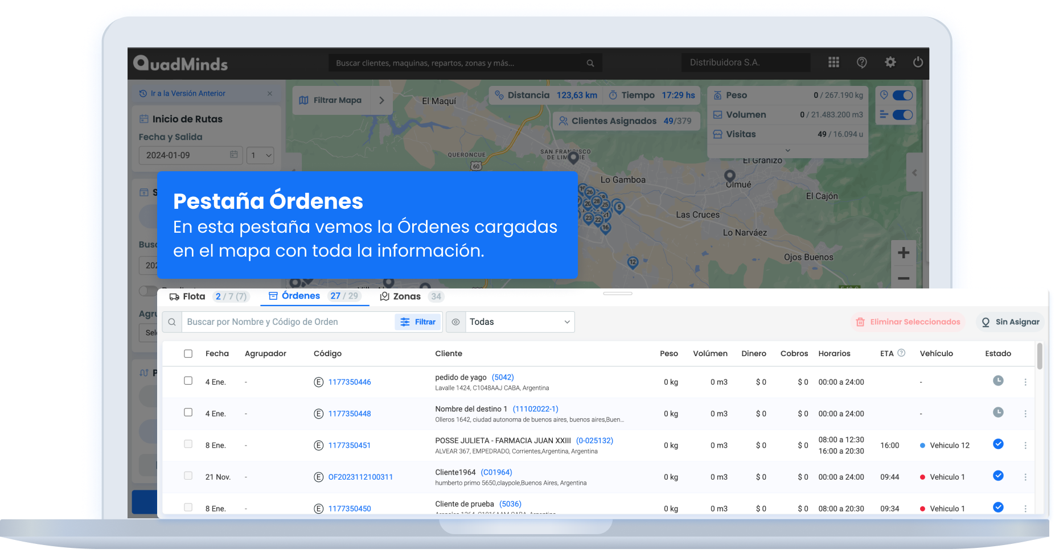Click the help question mark icon
1055x553 pixels.
point(862,63)
